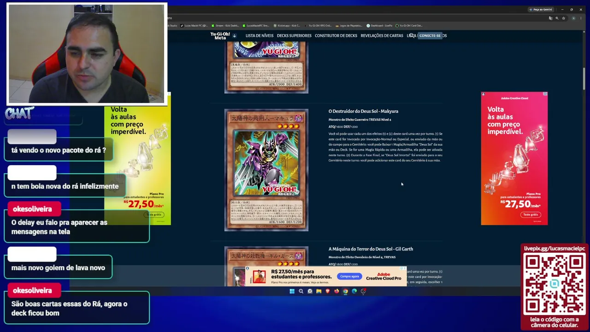
Task: Open the site search magnifier
Action: point(412,36)
